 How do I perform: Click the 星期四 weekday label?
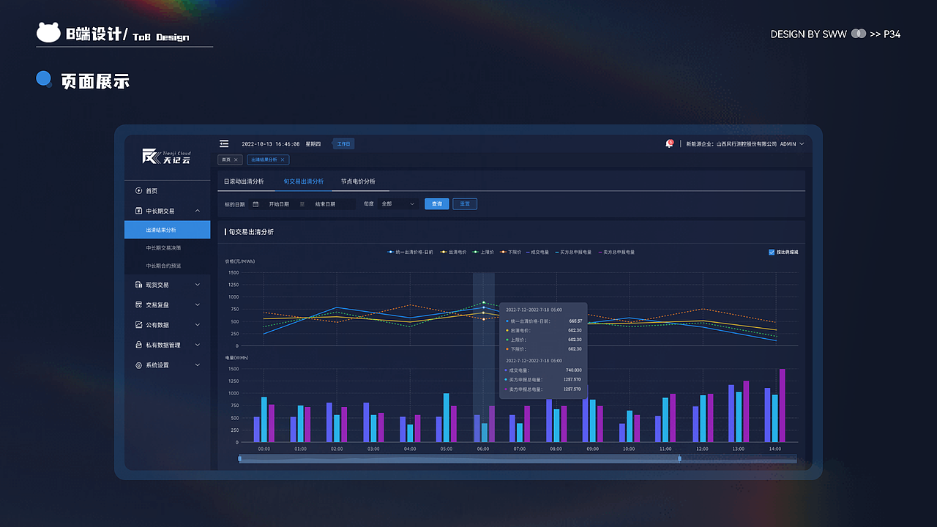pos(313,144)
